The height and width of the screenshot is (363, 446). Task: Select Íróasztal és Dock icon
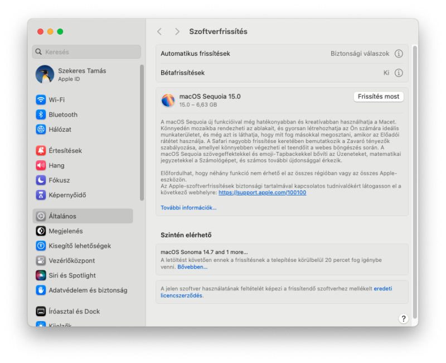click(41, 311)
